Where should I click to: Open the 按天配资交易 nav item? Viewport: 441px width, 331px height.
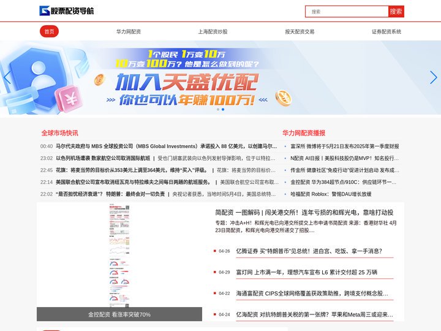(x=300, y=31)
